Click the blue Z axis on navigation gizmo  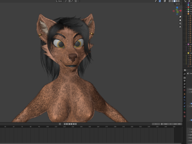click(177, 8)
